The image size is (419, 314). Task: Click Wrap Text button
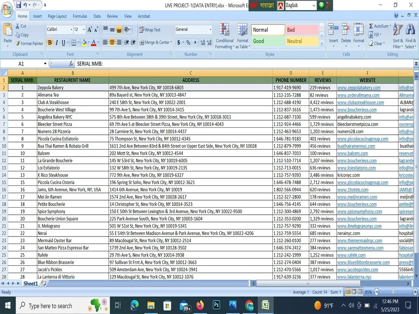tap(150, 30)
